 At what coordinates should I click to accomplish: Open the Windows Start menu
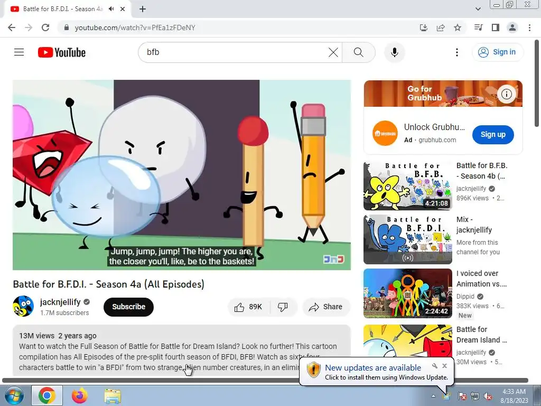[x=14, y=395]
